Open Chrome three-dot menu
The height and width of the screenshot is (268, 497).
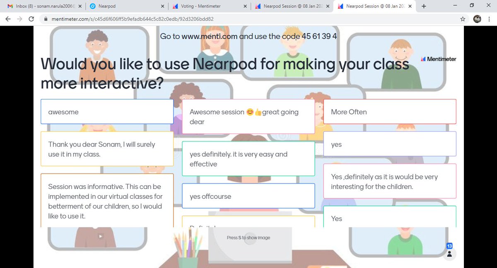pos(489,19)
